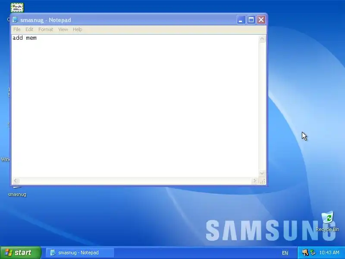Minimize the smasnug Notepad window
The image size is (345, 259).
click(241, 20)
